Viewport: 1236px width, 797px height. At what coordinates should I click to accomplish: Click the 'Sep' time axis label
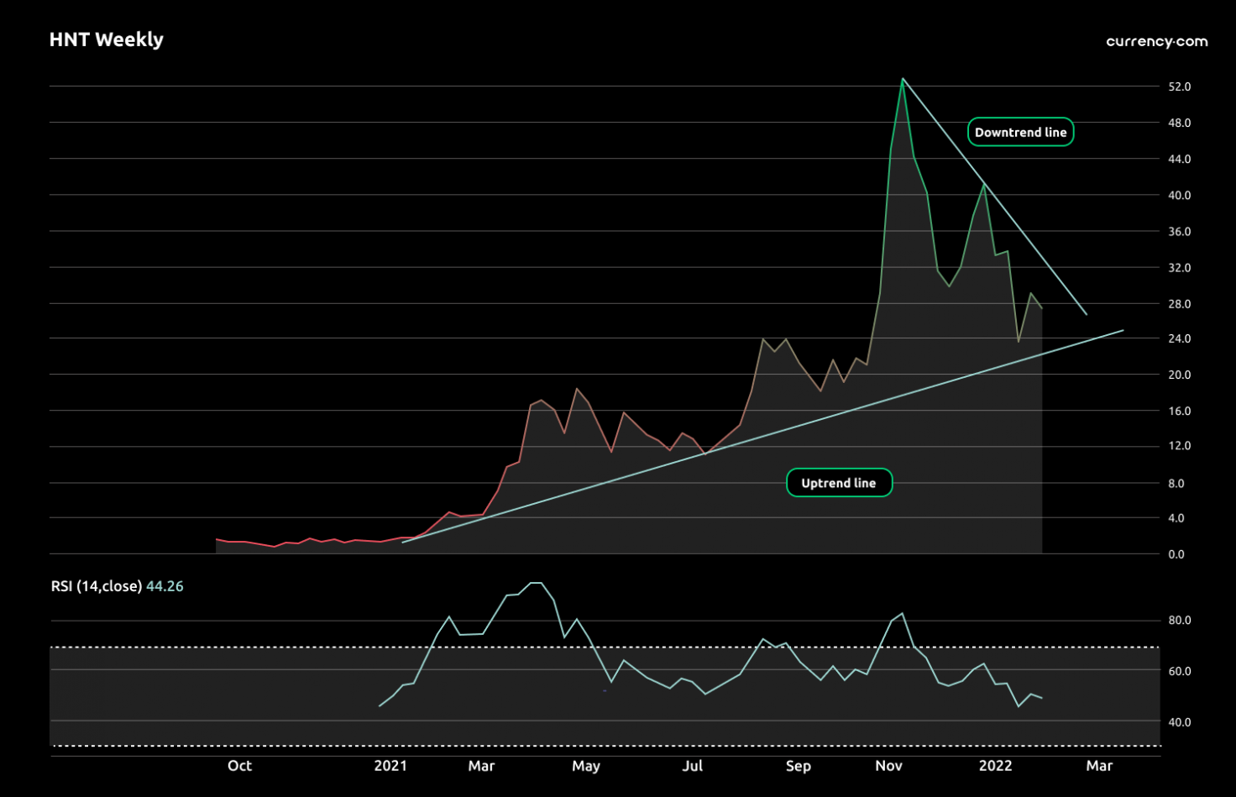tap(799, 766)
